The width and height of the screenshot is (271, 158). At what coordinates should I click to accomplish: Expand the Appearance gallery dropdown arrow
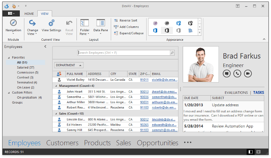(199, 32)
